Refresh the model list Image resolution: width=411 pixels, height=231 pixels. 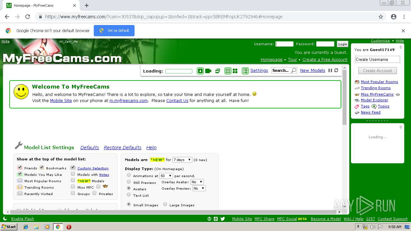pos(336,71)
